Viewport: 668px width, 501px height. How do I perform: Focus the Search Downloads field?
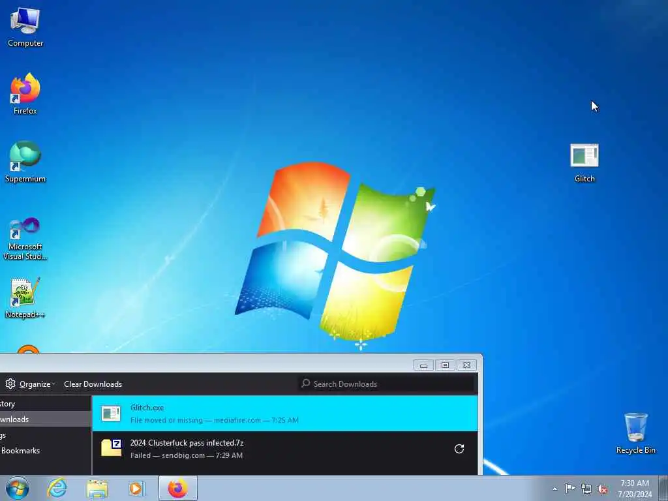tap(386, 384)
